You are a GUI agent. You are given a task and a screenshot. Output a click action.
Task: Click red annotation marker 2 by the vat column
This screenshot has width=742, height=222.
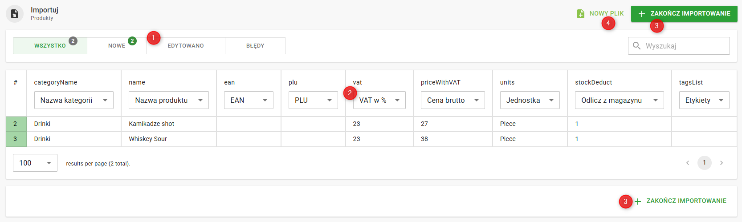350,93
